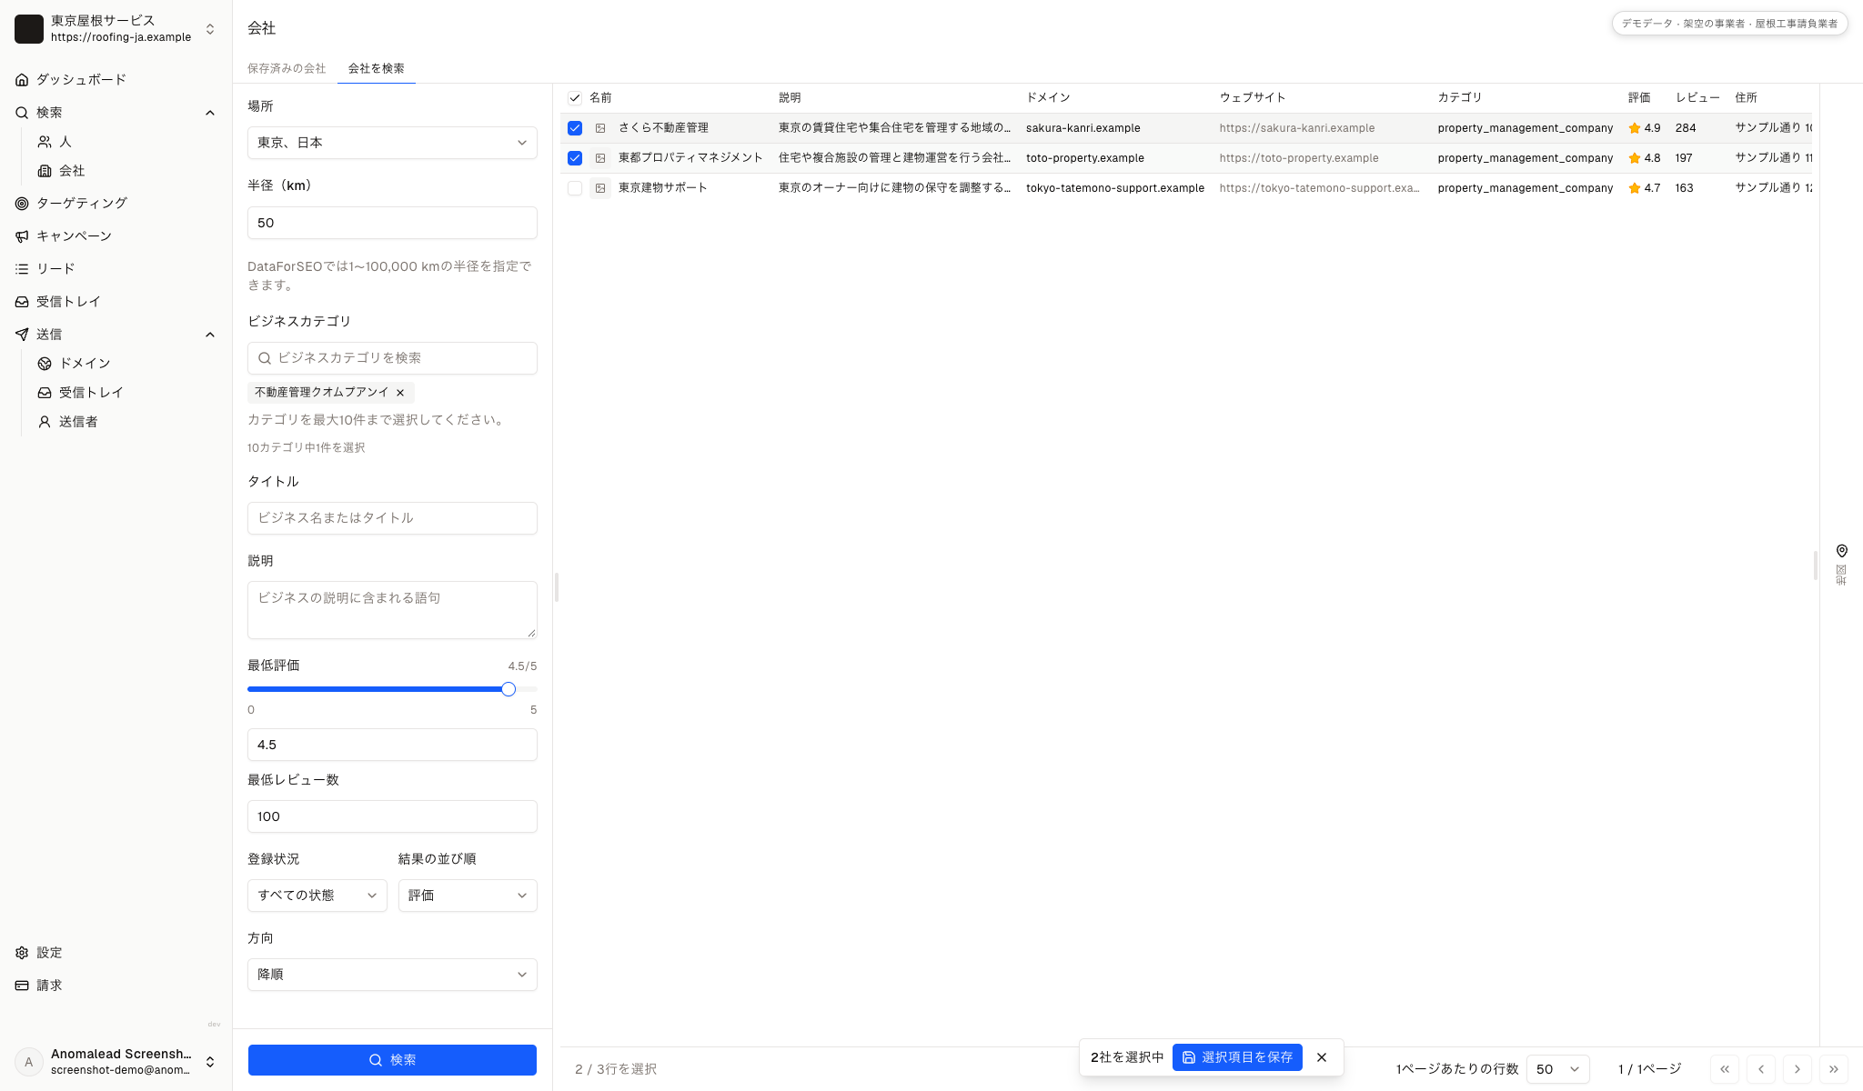Open the ダッシュボード home icon
Viewport: 1863px width, 1091px height.
click(22, 80)
